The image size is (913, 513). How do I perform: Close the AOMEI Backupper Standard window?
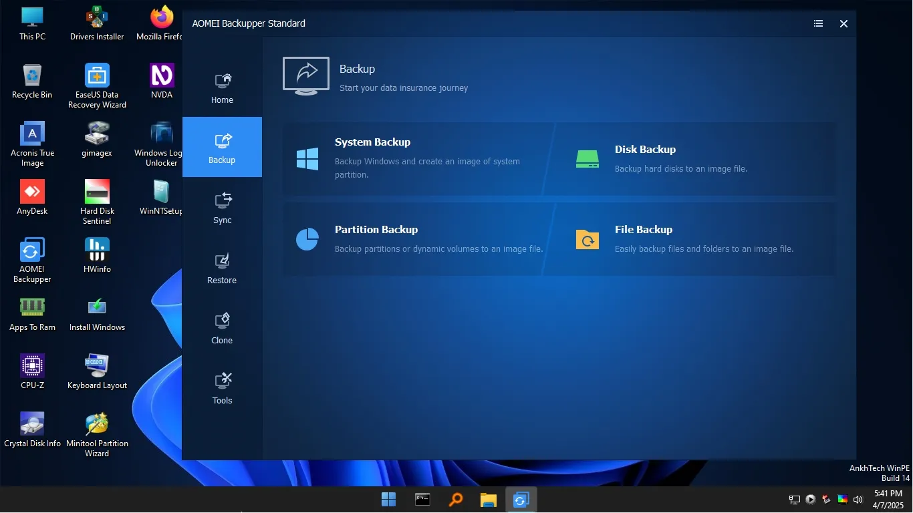[843, 23]
